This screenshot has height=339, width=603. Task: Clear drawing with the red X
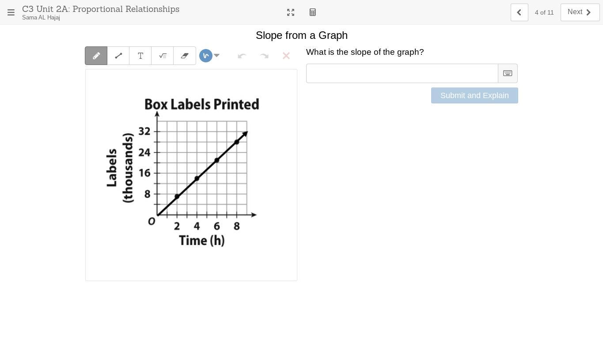286,56
